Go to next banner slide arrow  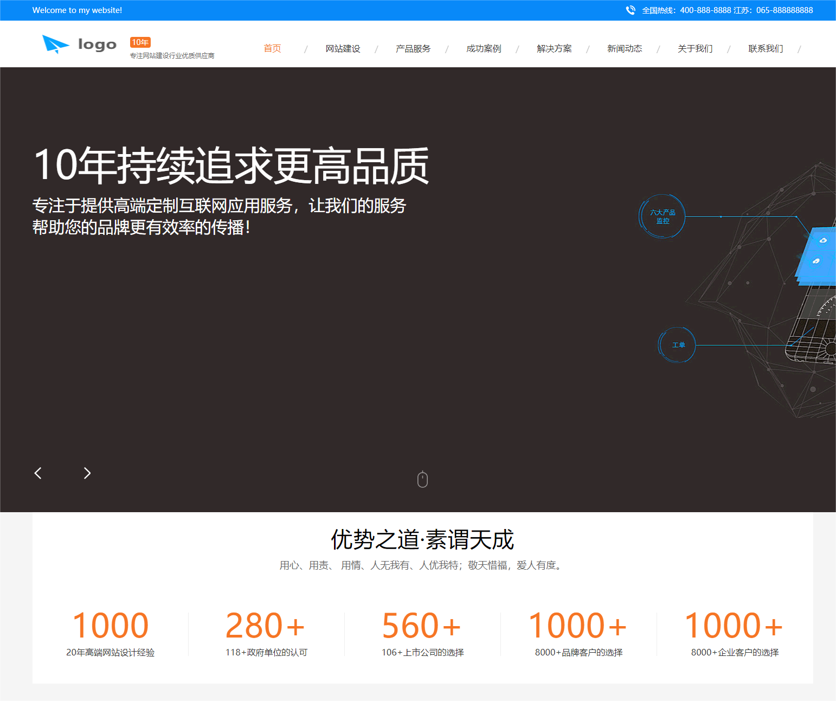tap(87, 473)
